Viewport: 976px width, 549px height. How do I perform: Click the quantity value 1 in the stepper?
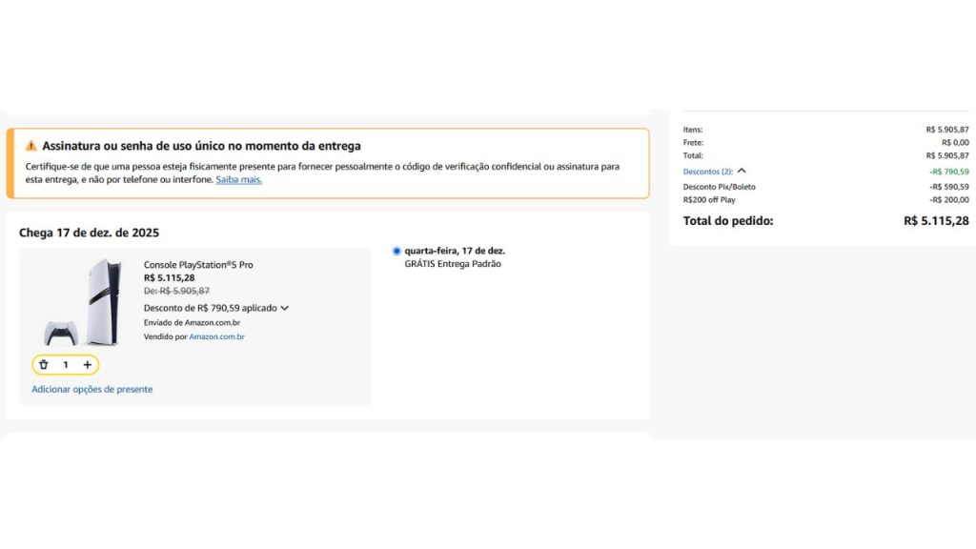66,365
